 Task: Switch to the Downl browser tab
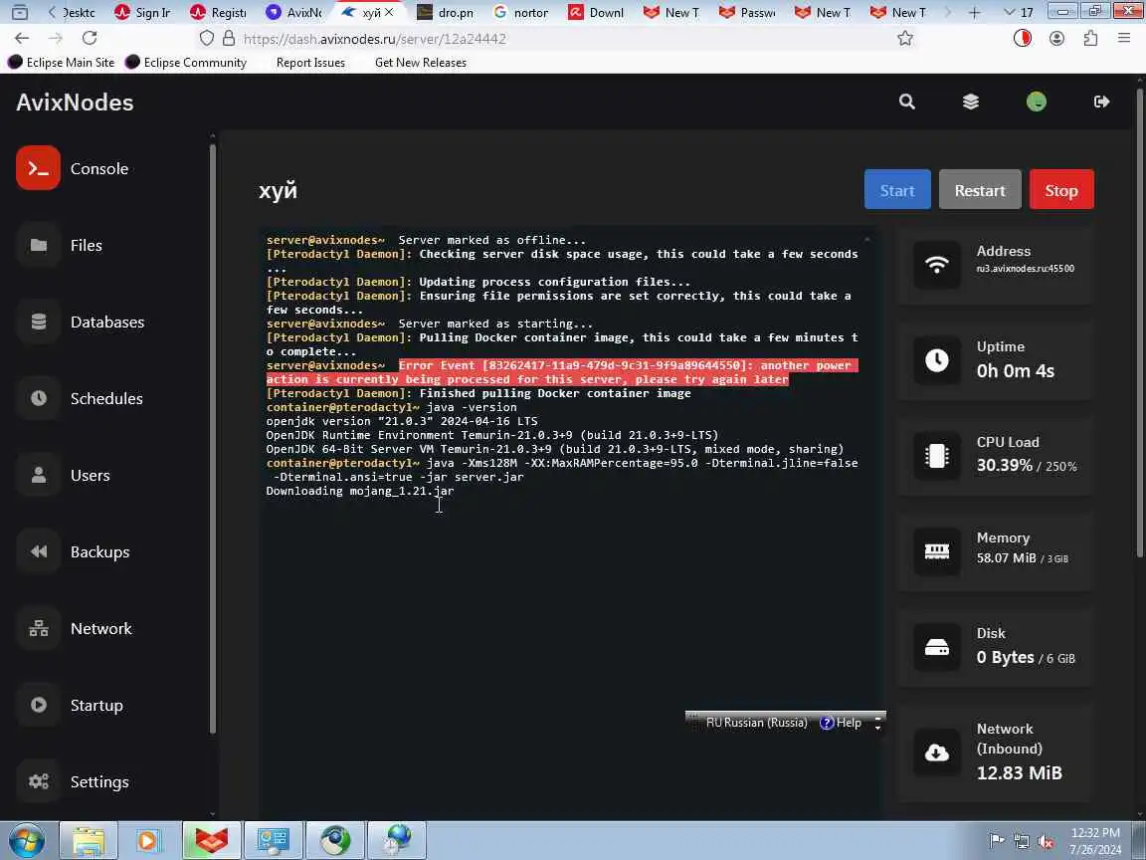[597, 12]
